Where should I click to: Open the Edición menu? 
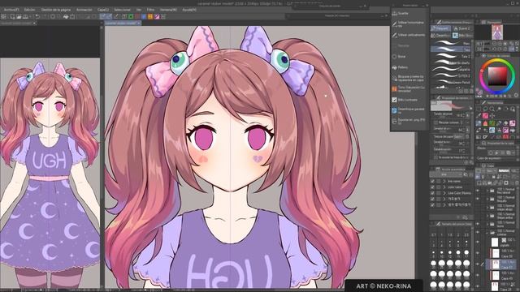pyautogui.click(x=29, y=10)
